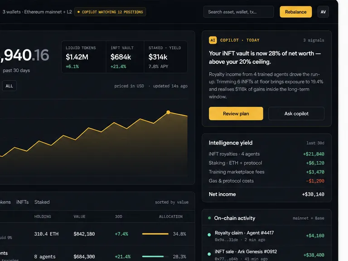Click the 310.4 ETH holding cell
348x261 pixels.
click(46, 234)
